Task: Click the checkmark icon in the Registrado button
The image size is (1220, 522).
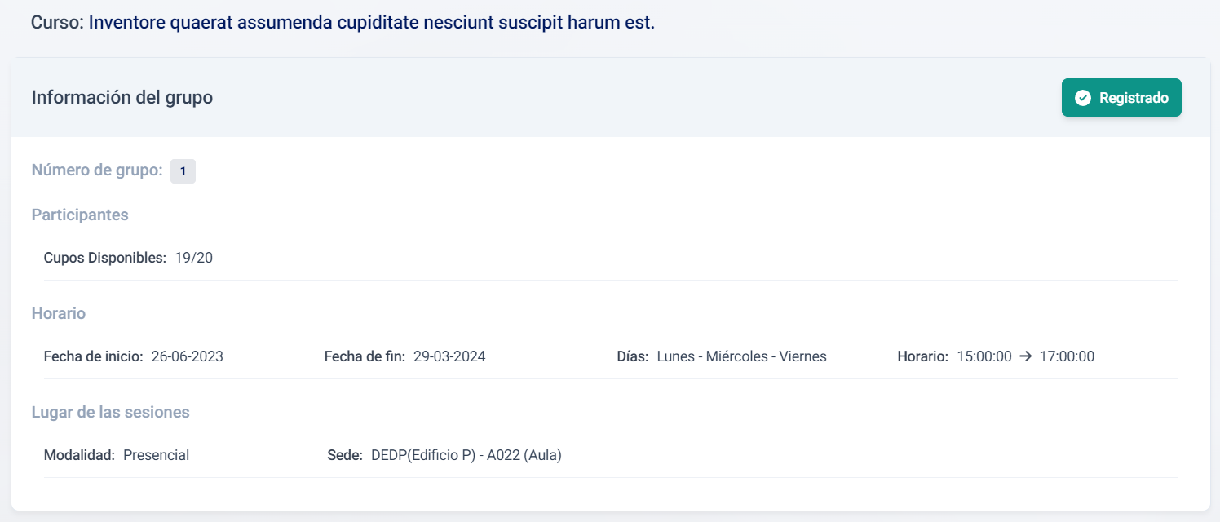Action: (x=1083, y=98)
